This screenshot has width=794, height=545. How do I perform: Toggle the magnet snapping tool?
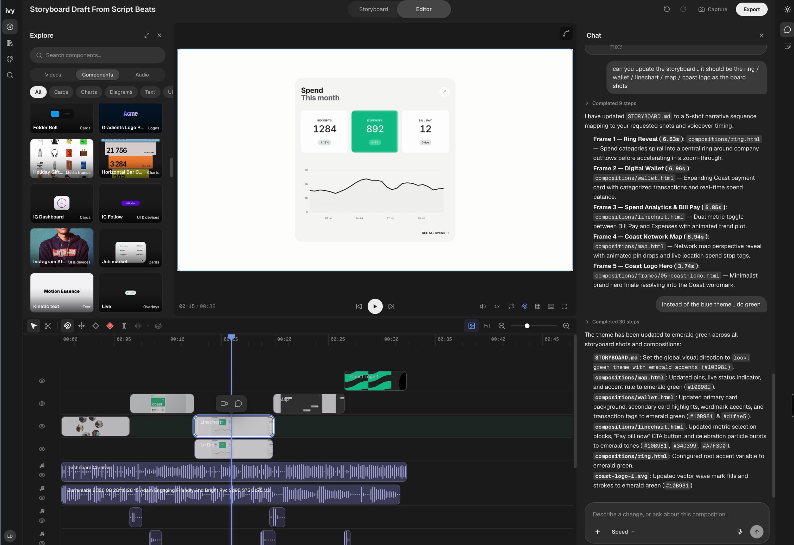[67, 326]
